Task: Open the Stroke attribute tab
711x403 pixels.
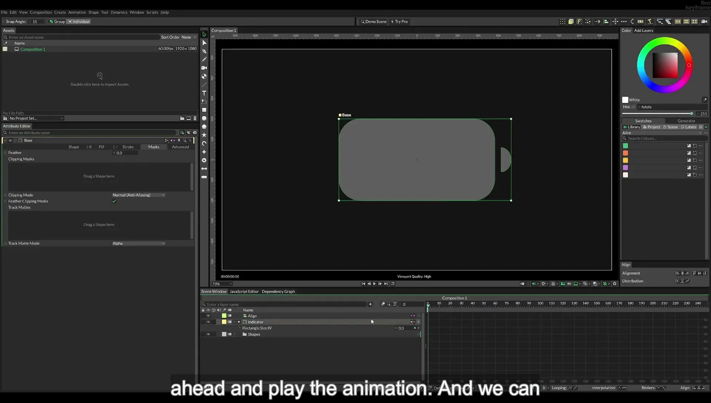Action: click(128, 147)
